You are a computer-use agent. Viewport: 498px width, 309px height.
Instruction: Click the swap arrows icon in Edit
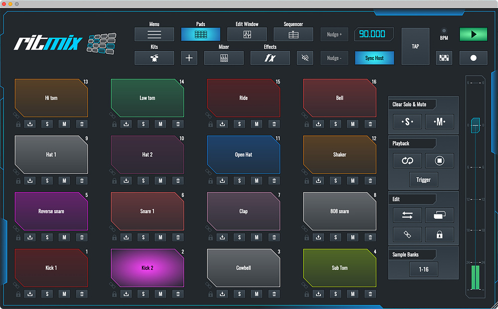click(407, 215)
